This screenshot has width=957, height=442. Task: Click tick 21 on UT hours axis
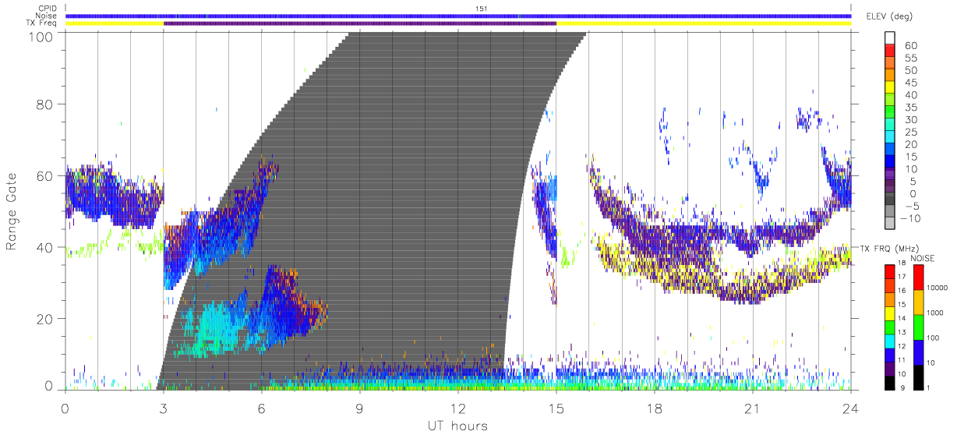pos(752,408)
